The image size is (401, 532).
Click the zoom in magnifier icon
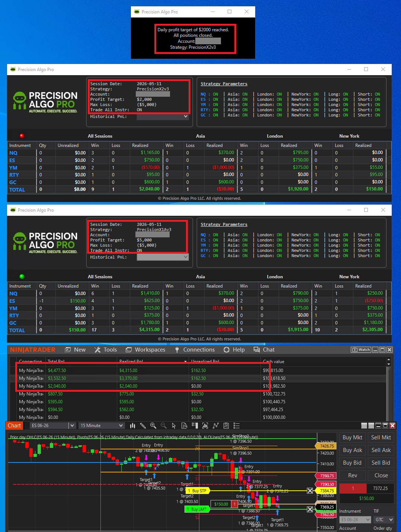tap(153, 426)
